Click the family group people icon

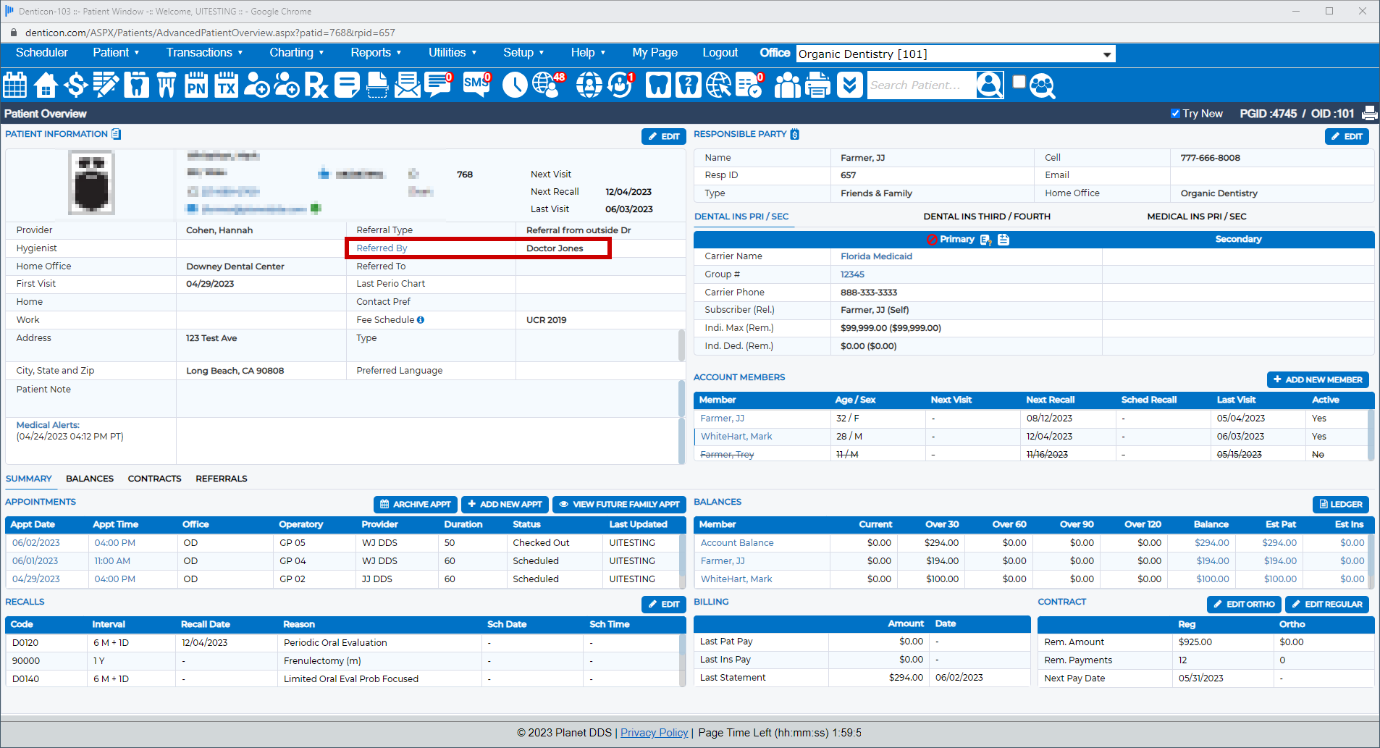[788, 85]
